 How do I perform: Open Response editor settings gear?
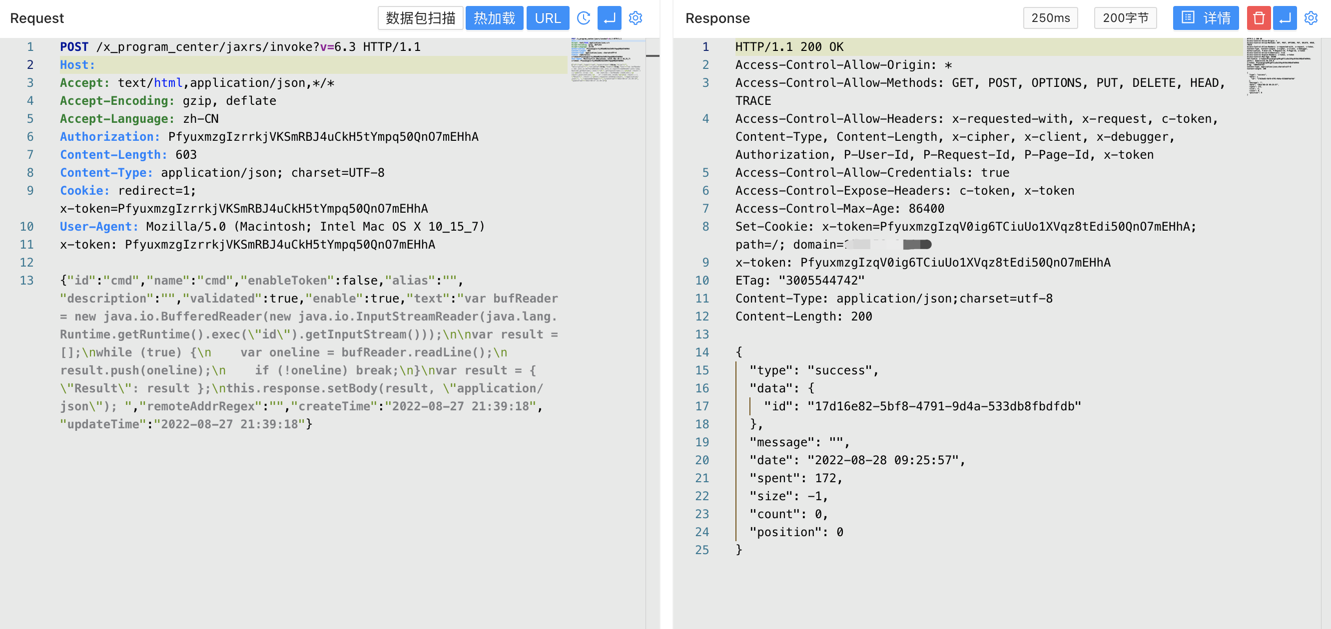(1311, 18)
